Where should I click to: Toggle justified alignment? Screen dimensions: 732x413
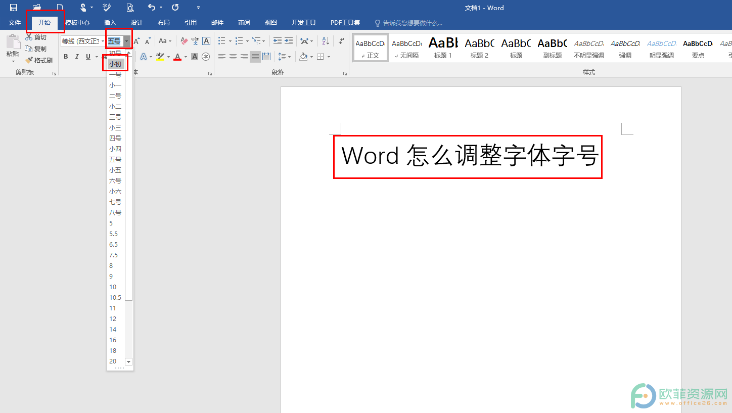click(x=255, y=57)
